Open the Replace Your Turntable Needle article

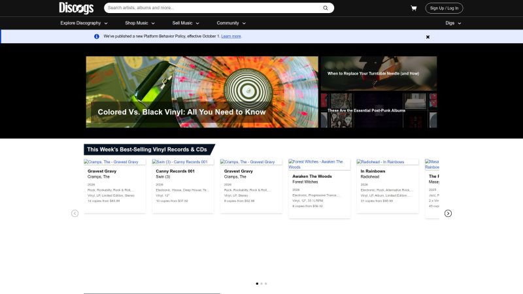pos(379,73)
